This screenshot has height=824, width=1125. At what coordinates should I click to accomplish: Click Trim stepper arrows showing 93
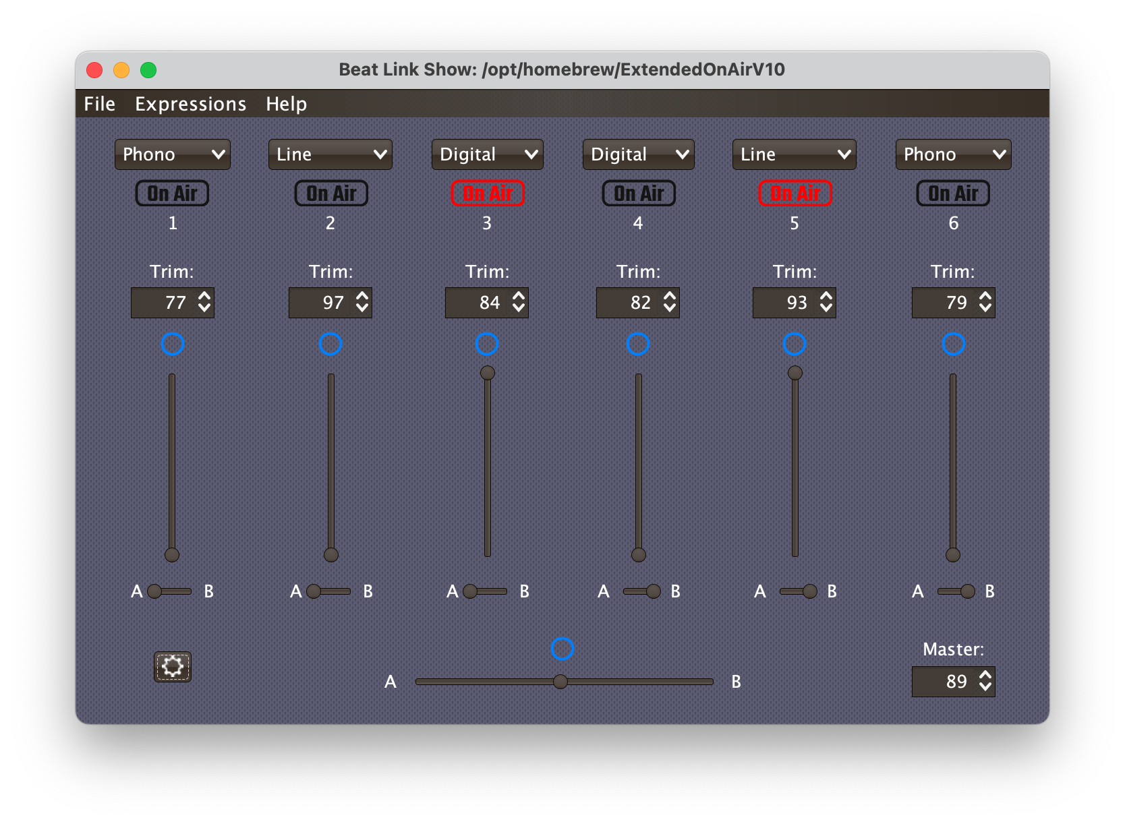coord(827,303)
